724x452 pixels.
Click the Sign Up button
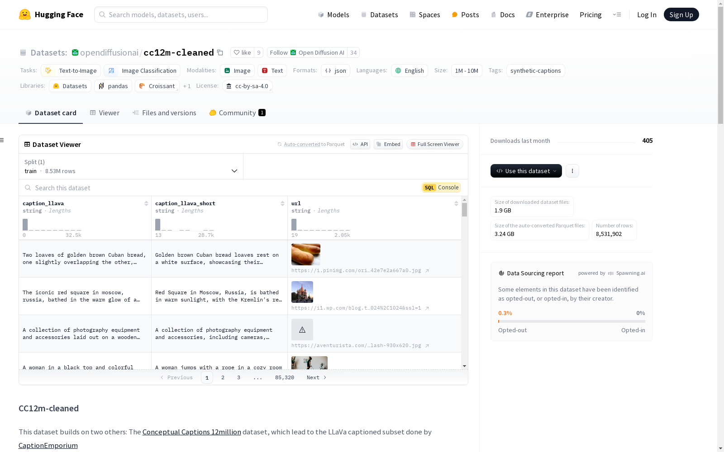point(681,14)
